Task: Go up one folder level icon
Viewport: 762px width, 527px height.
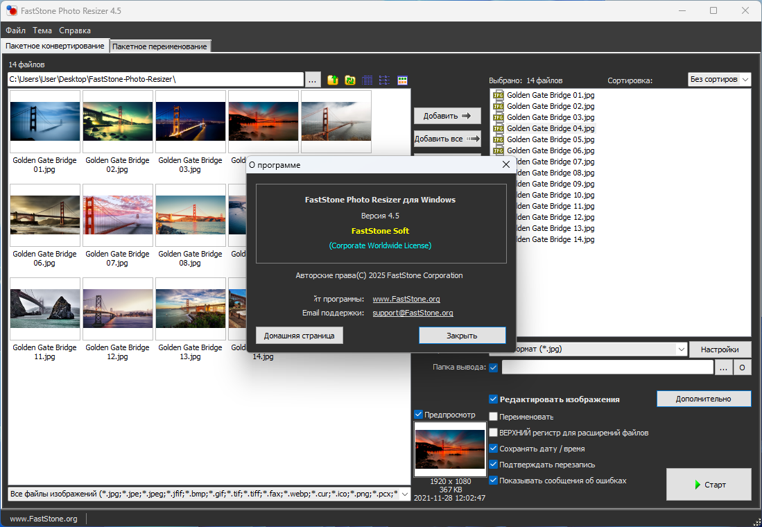Action: click(x=333, y=80)
